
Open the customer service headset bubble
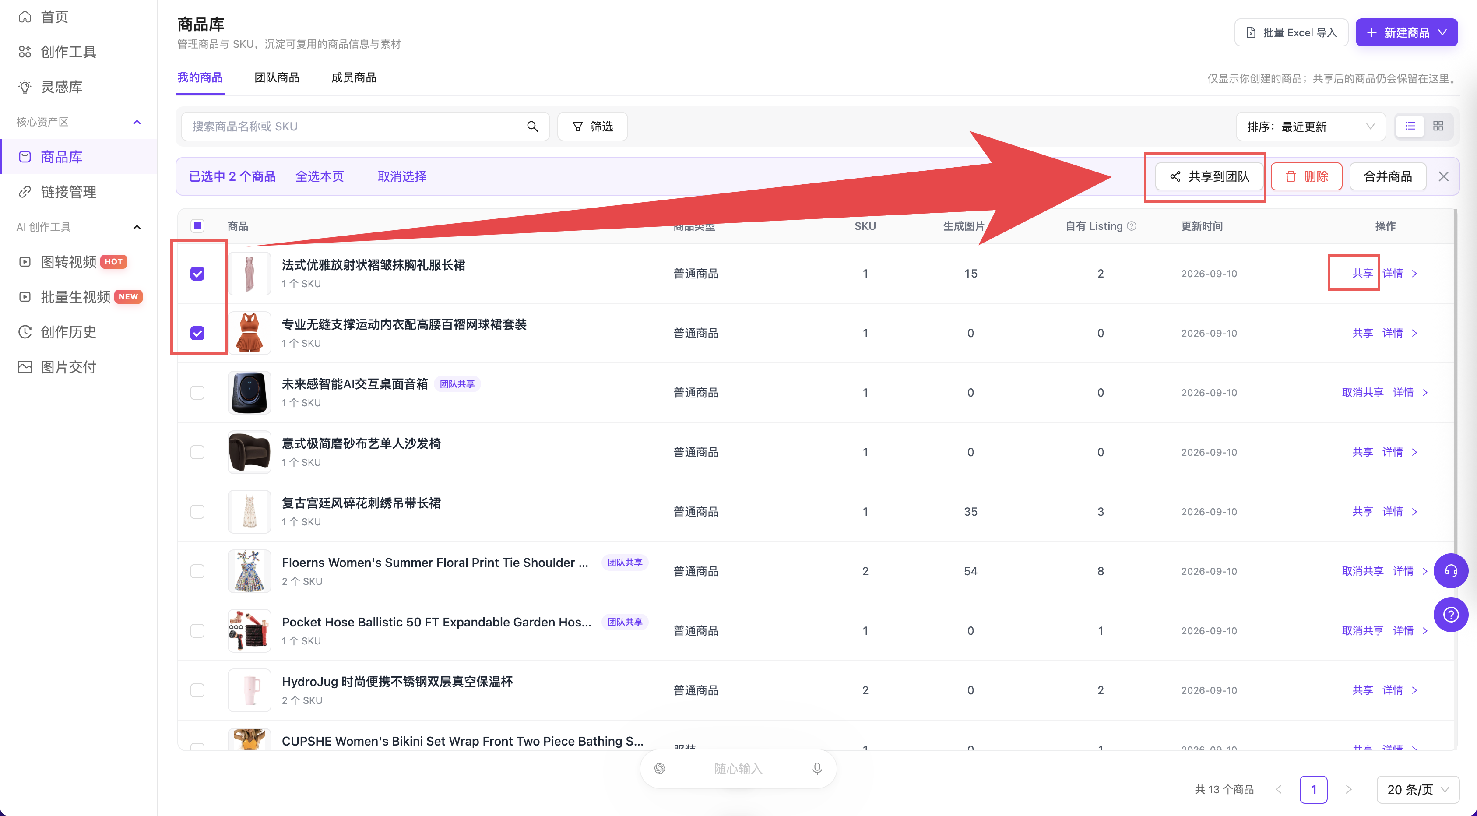[1451, 570]
